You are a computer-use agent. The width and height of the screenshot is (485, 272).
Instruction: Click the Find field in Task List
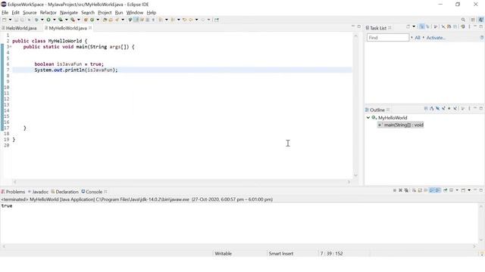pos(388,38)
